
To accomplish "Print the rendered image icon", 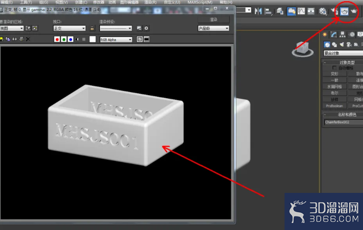I will pos(21,39).
